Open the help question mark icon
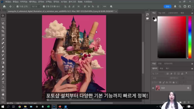 point(185,6)
